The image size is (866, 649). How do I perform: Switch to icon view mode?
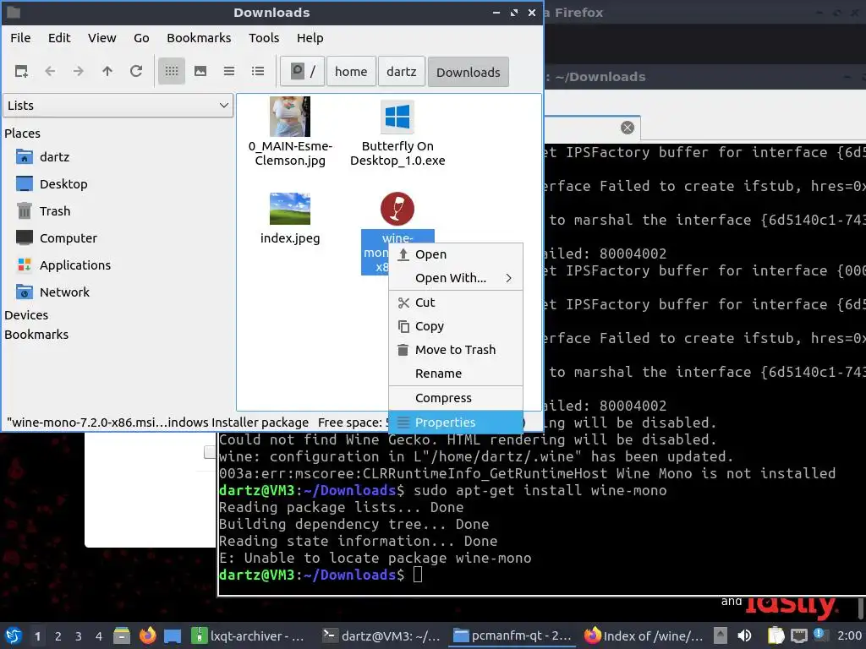point(171,71)
